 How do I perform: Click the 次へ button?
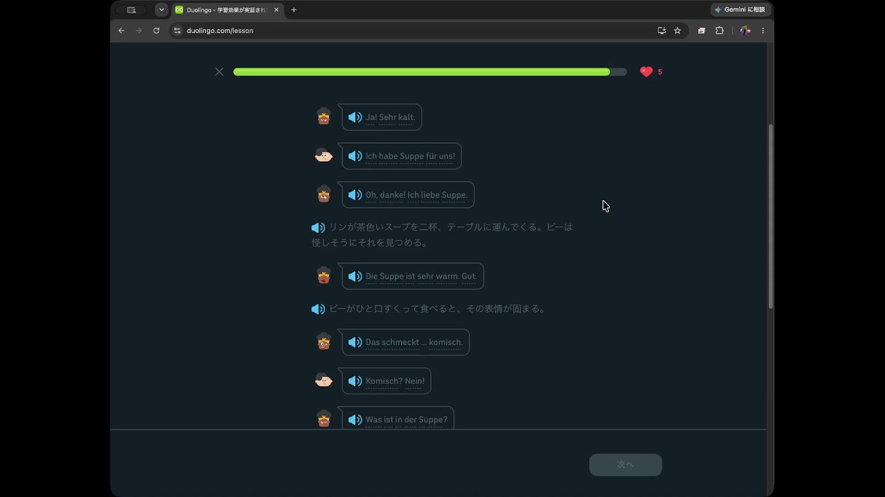(x=626, y=465)
